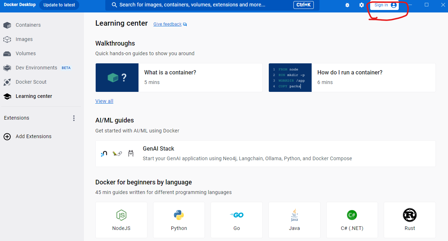Select the Volumes drive icon

[x=7, y=54]
